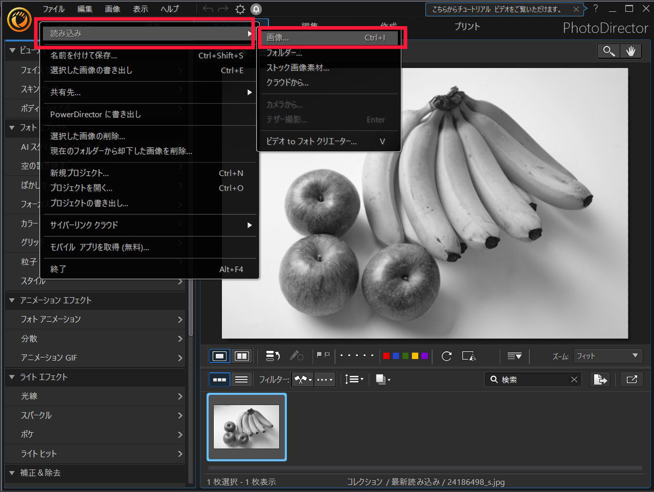Viewport: 654px width, 492px height.
Task: Click the undo arrow
Action: (208, 9)
